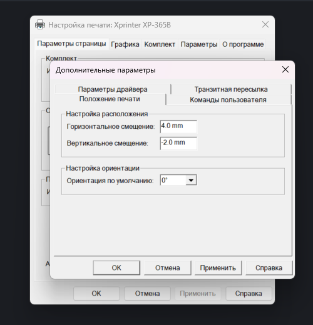Image resolution: width=313 pixels, height=325 pixels.
Task: Select Параметры tab in printer settings window
Action: 199,44
